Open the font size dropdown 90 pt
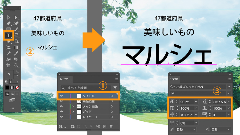The image size is (240, 135). tap(196, 102)
